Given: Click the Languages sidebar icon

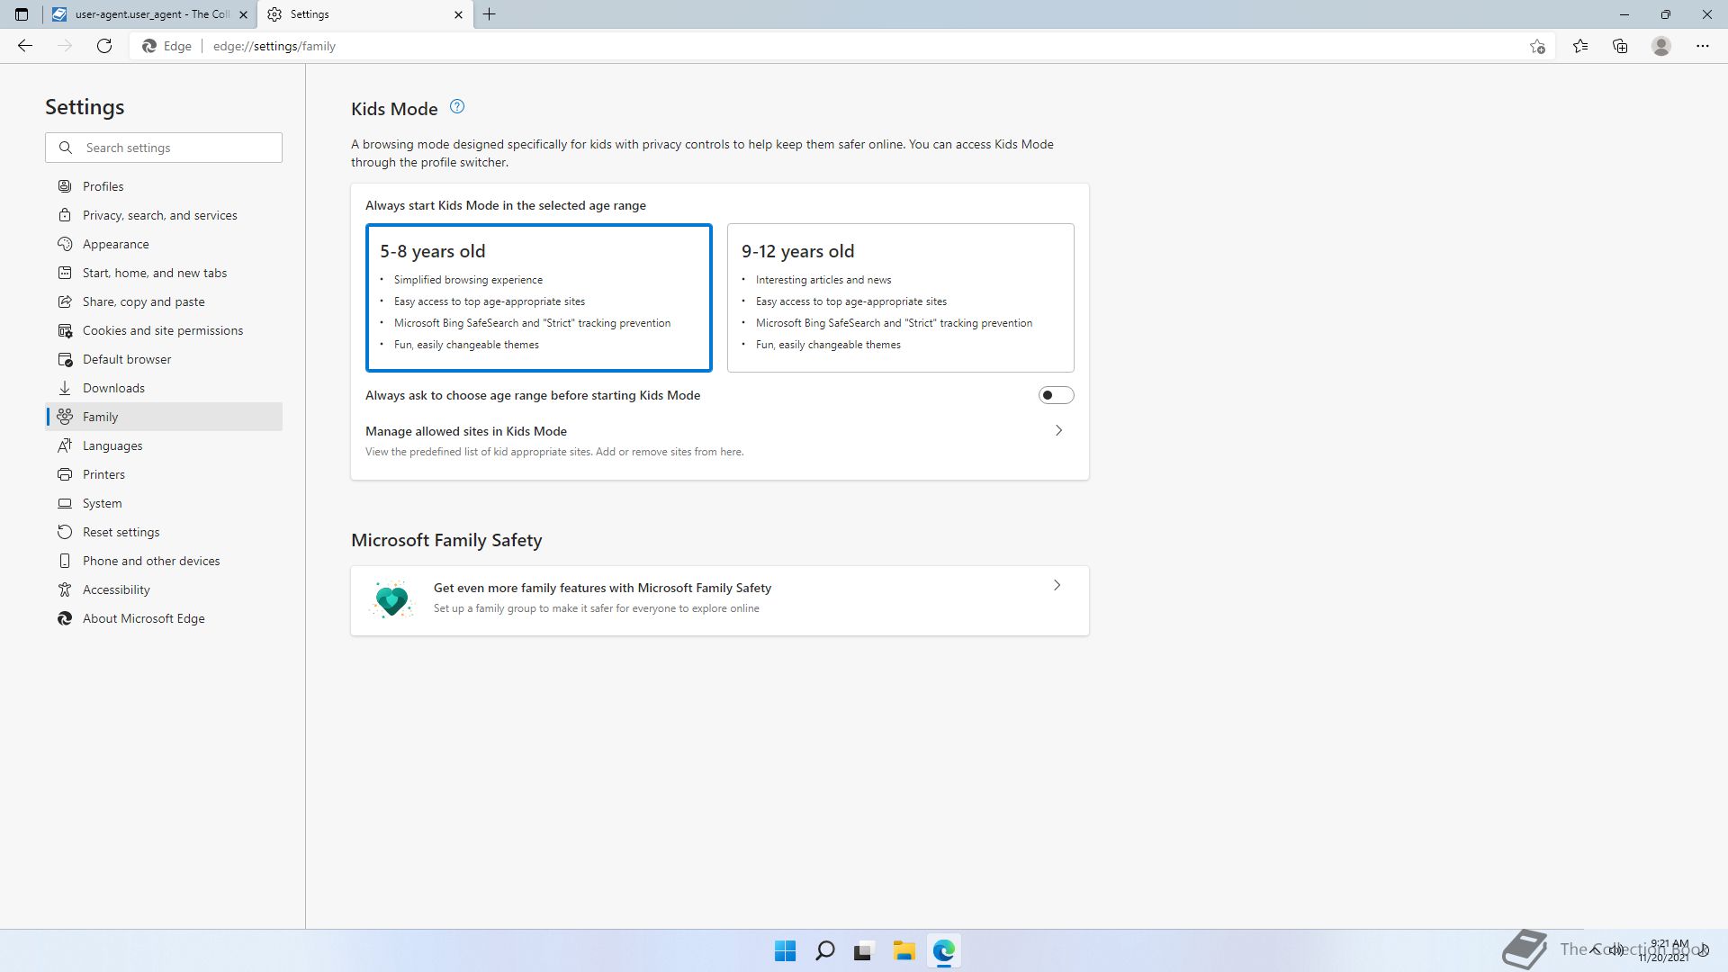Looking at the screenshot, I should 65,445.
